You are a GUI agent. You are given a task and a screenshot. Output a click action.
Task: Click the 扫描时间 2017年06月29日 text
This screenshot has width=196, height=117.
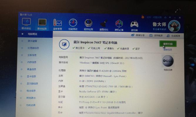click(128, 58)
